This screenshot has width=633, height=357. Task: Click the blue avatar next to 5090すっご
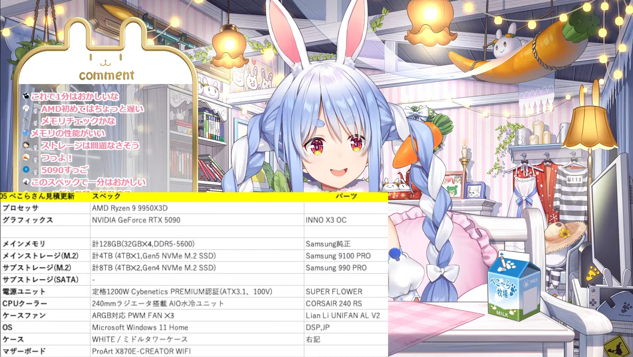[x=26, y=169]
